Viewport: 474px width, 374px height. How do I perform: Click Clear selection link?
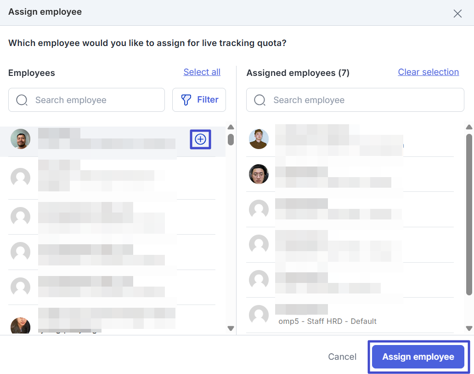pos(428,72)
